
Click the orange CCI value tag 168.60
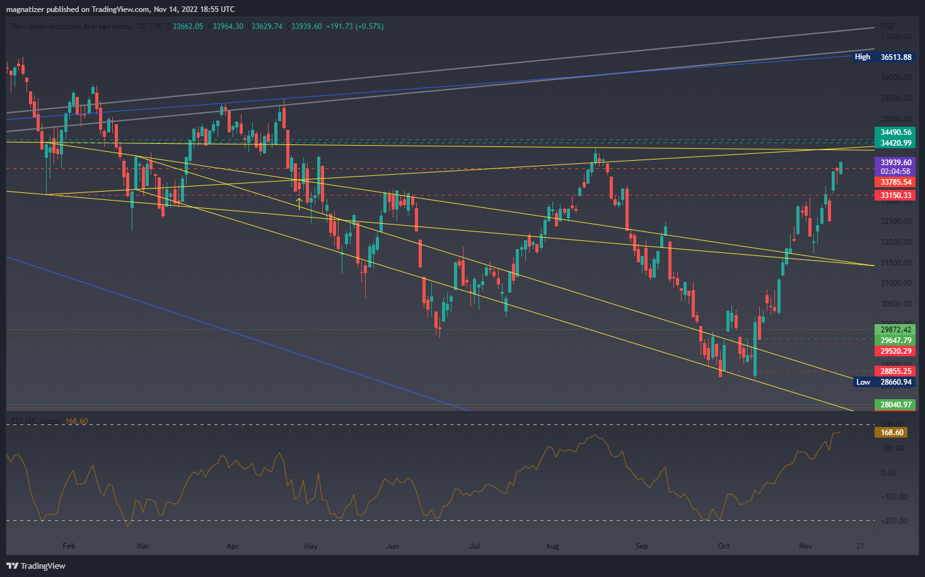tap(892, 433)
